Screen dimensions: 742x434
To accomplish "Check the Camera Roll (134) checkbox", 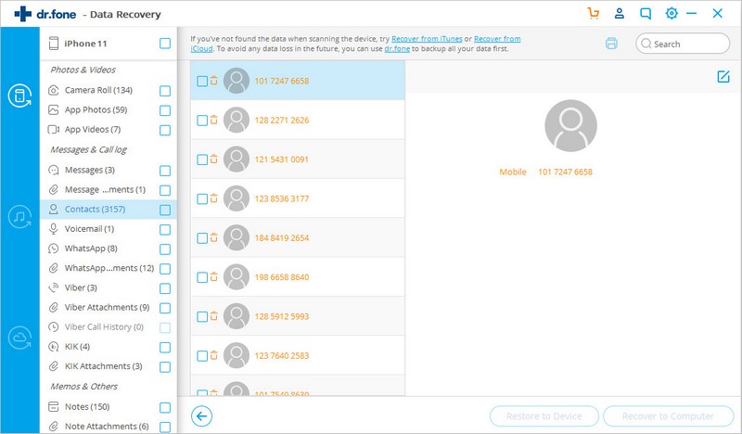I will pyautogui.click(x=165, y=91).
